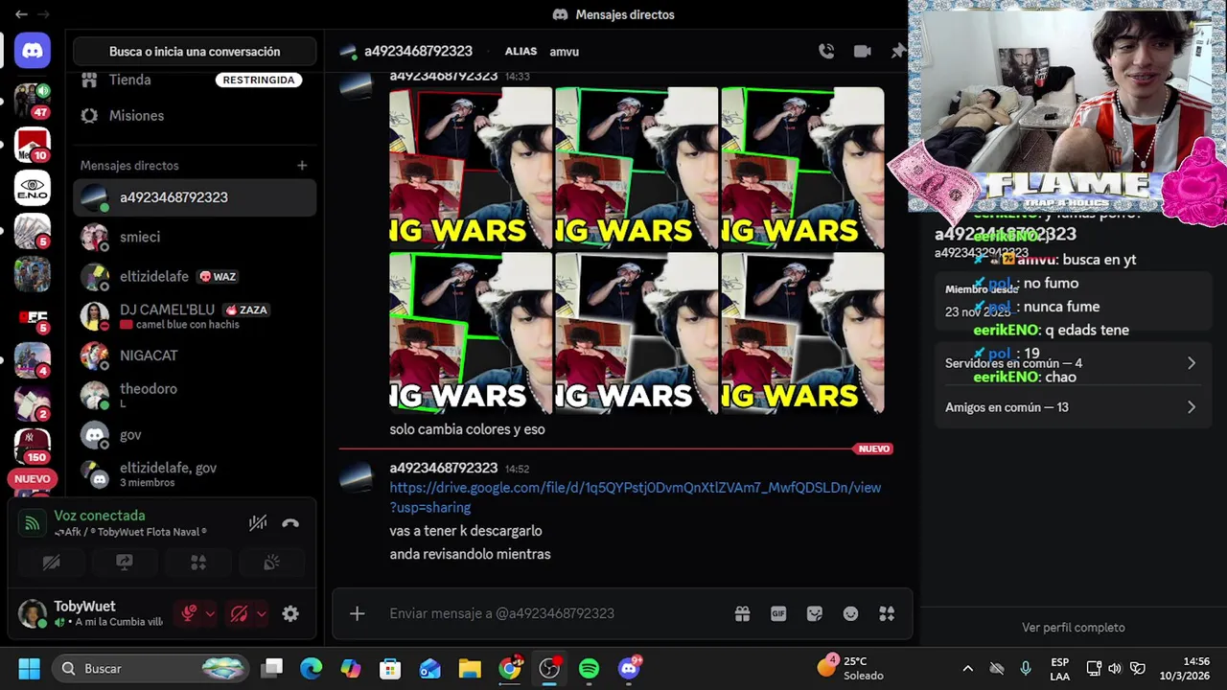Start video call camera icon

pos(863,51)
